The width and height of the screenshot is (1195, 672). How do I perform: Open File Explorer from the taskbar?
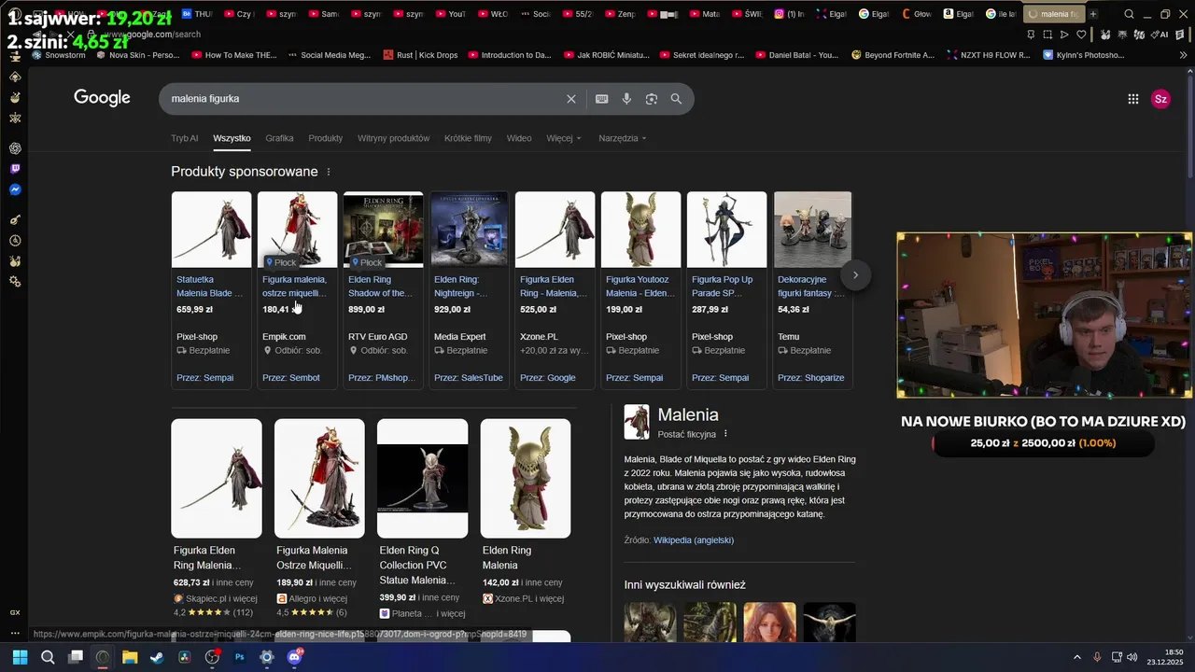coord(130,657)
